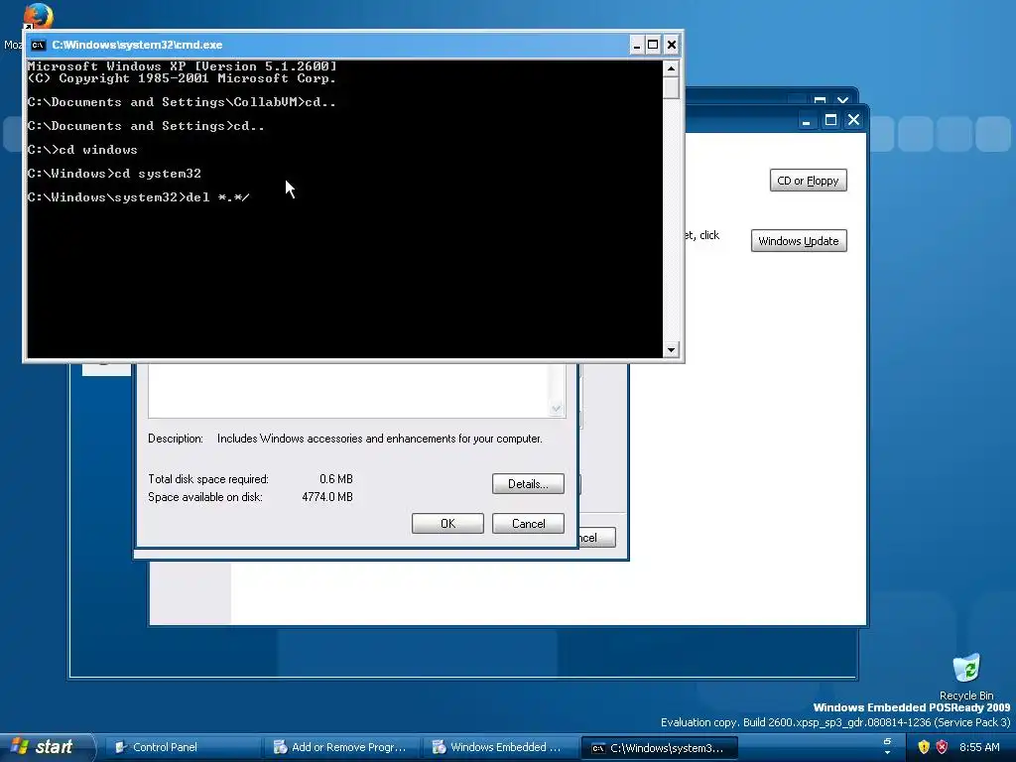The height and width of the screenshot is (762, 1016).
Task: Open the Recycle Bin on desktop
Action: pyautogui.click(x=966, y=677)
